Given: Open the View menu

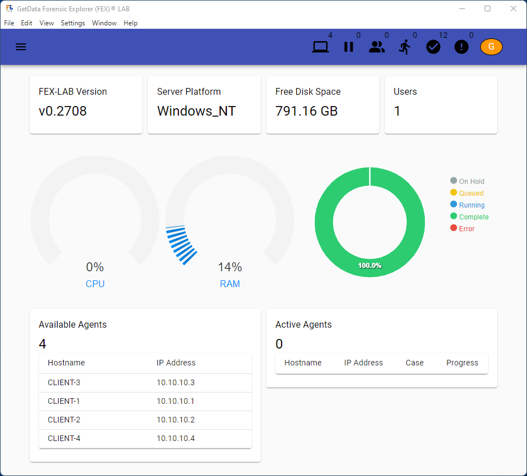Looking at the screenshot, I should (x=46, y=23).
